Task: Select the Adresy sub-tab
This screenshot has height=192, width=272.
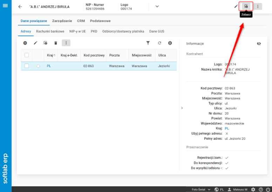Action: pyautogui.click(x=26, y=31)
